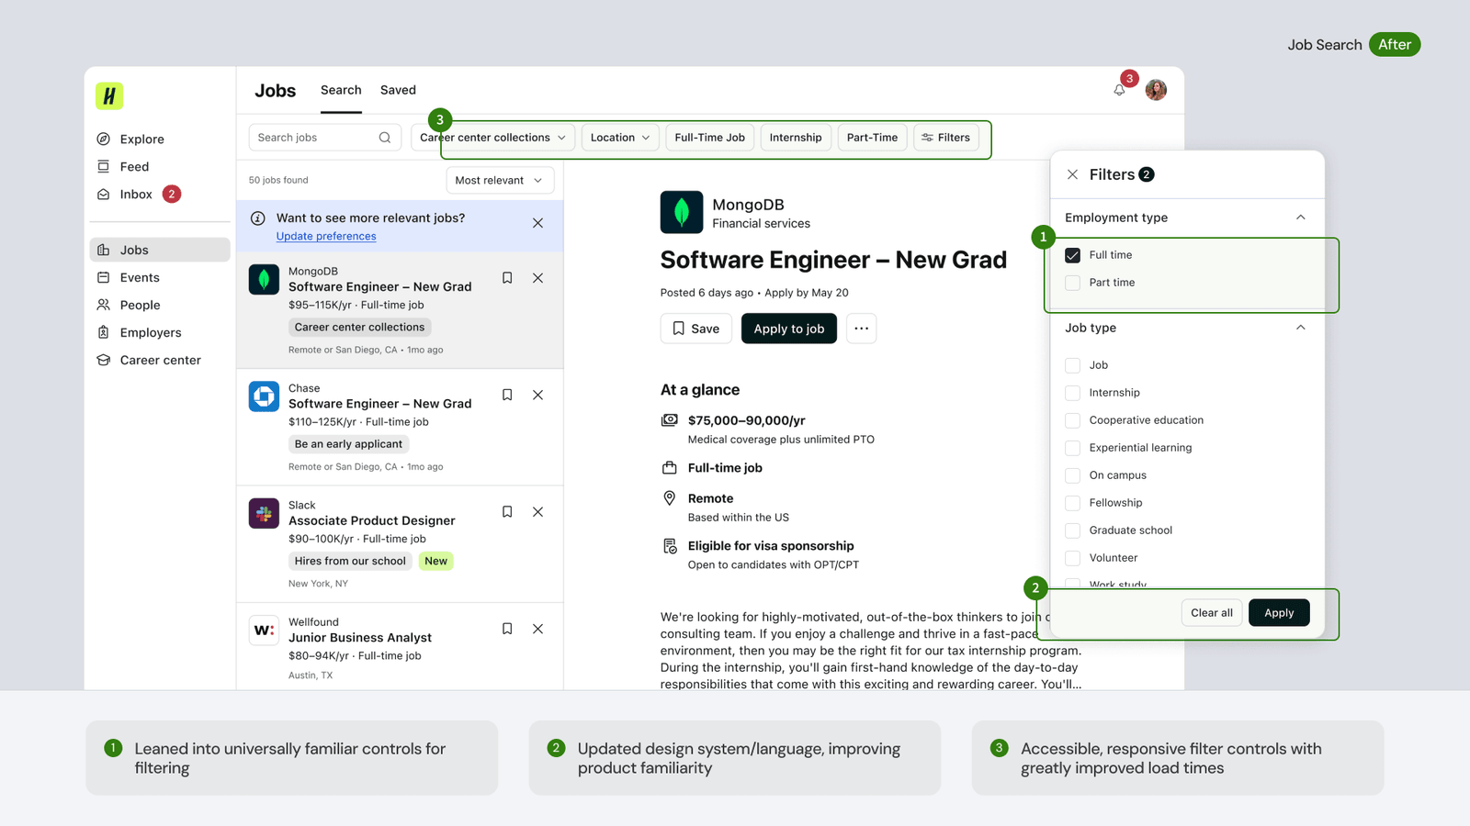Open the user profile avatar

pos(1156,89)
